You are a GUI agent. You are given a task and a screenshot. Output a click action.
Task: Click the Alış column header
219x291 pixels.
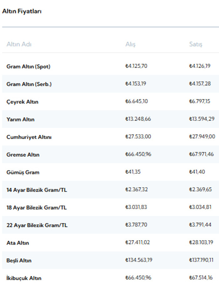tap(130, 44)
